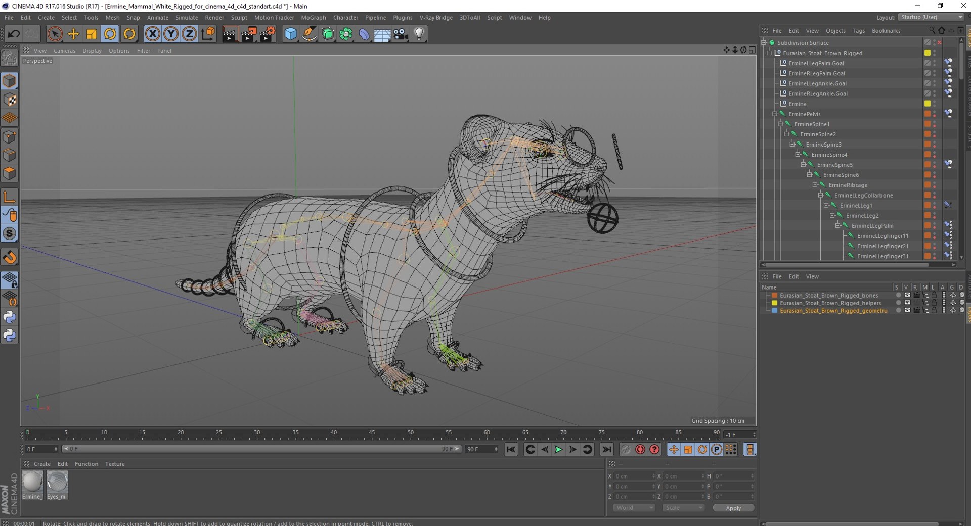
Task: Open the Layout dropdown Startup (User)
Action: pos(932,17)
